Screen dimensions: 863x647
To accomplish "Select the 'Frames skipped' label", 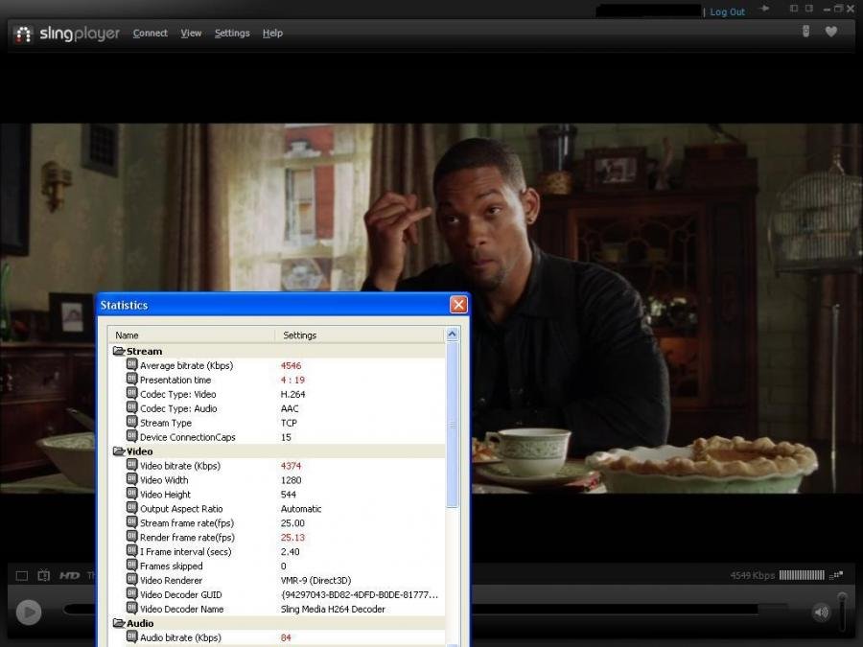I will [x=172, y=566].
